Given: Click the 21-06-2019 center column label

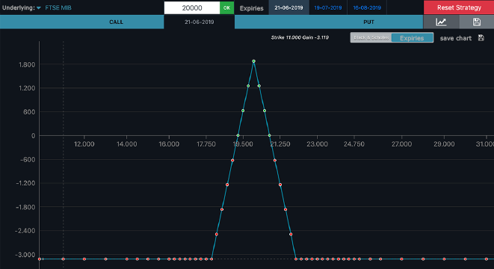Looking at the screenshot, I should pyautogui.click(x=199, y=22).
